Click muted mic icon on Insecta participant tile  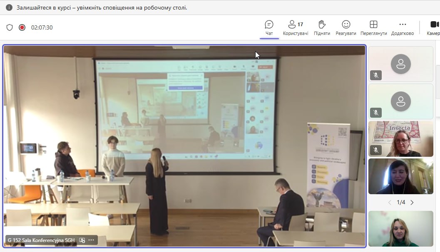[375, 150]
